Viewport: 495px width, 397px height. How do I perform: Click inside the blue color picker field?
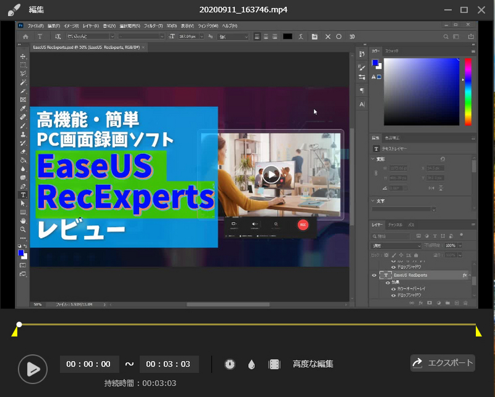421,92
